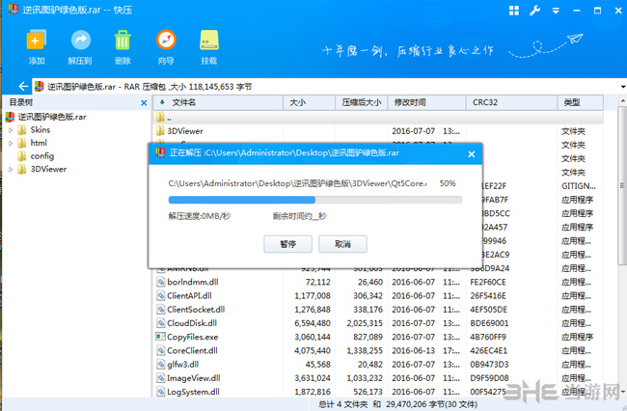Click 50% progress label in dialog
The height and width of the screenshot is (411, 627).
448,183
